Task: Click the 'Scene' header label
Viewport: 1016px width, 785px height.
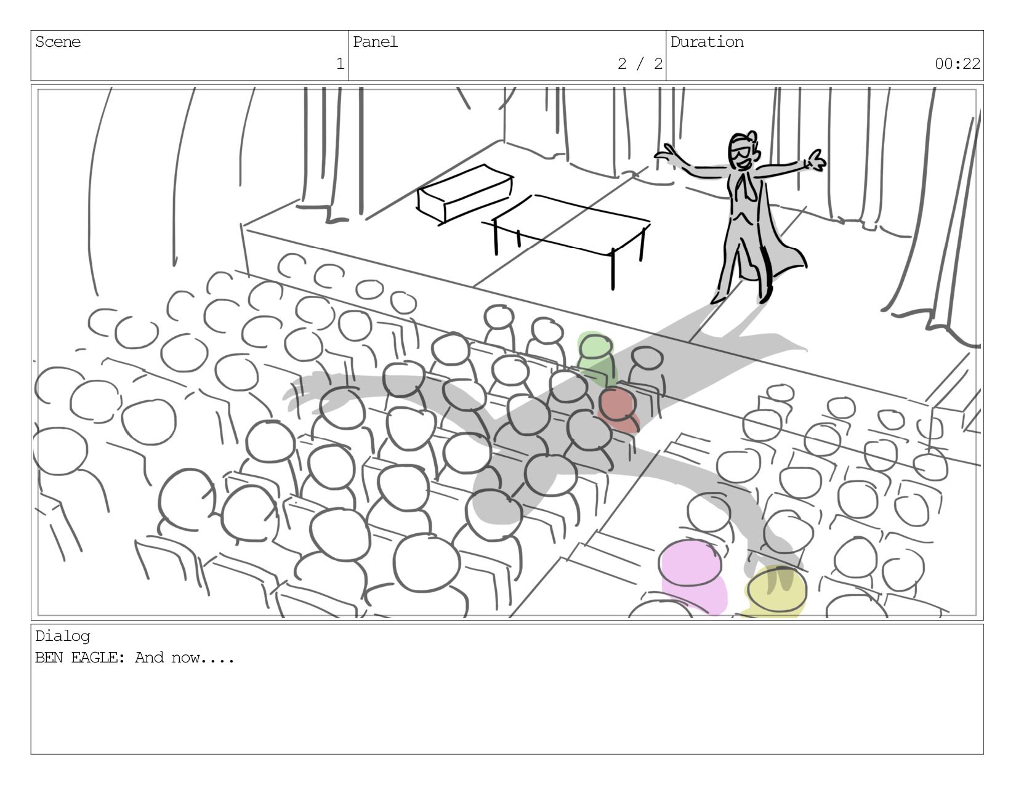Action: (x=58, y=42)
